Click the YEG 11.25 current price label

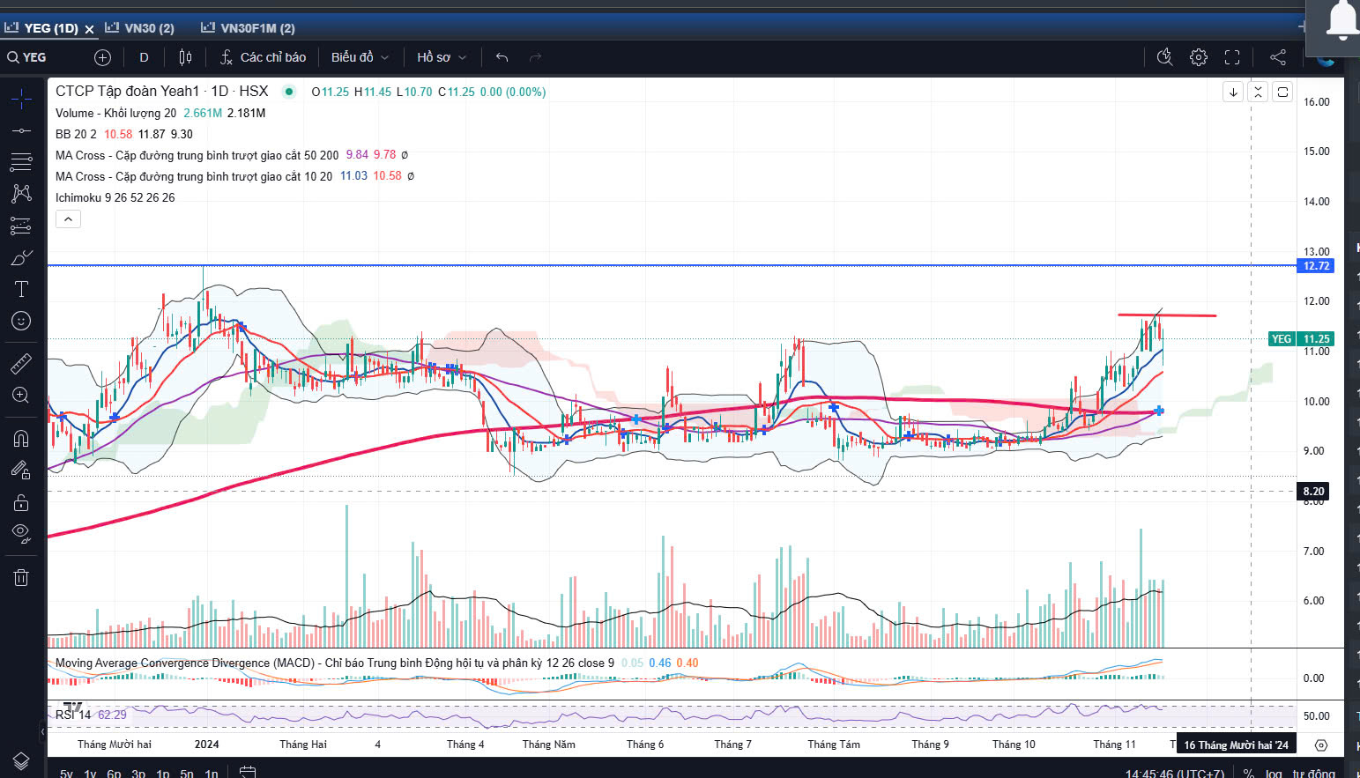[1301, 338]
